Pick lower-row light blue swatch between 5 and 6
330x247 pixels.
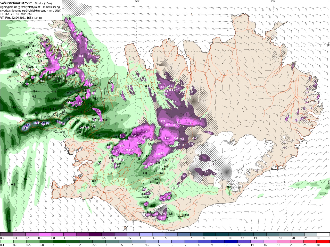pos(165,242)
